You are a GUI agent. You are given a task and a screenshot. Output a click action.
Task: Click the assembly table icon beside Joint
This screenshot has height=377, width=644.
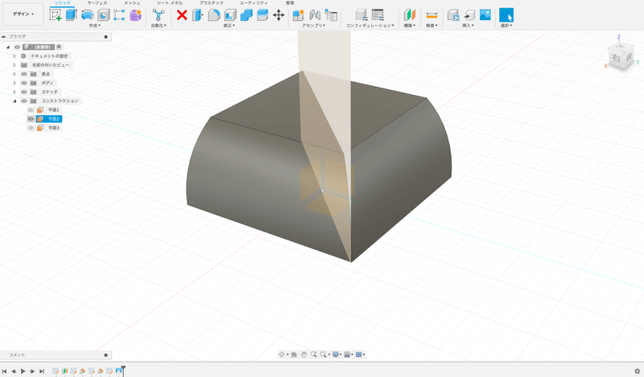coord(331,15)
